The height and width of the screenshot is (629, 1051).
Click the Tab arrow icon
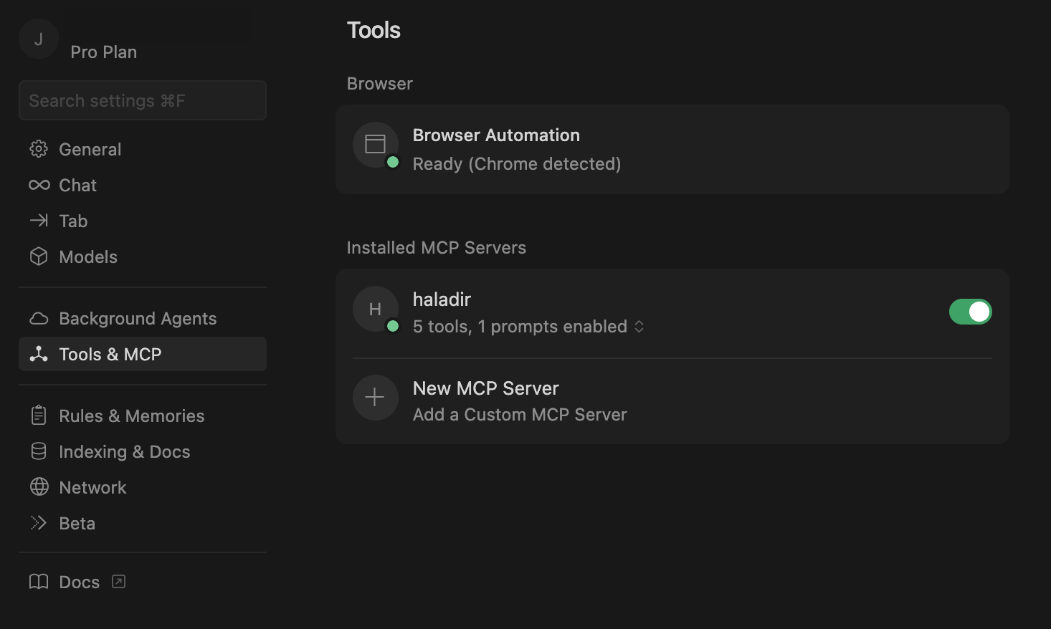[39, 221]
